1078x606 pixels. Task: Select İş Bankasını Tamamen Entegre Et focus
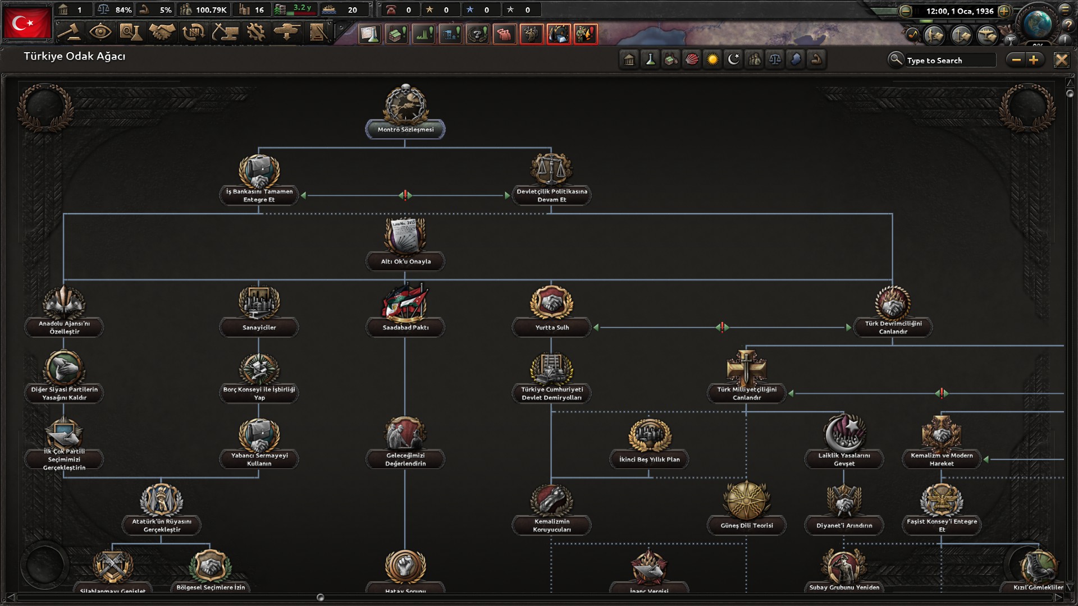coord(259,180)
